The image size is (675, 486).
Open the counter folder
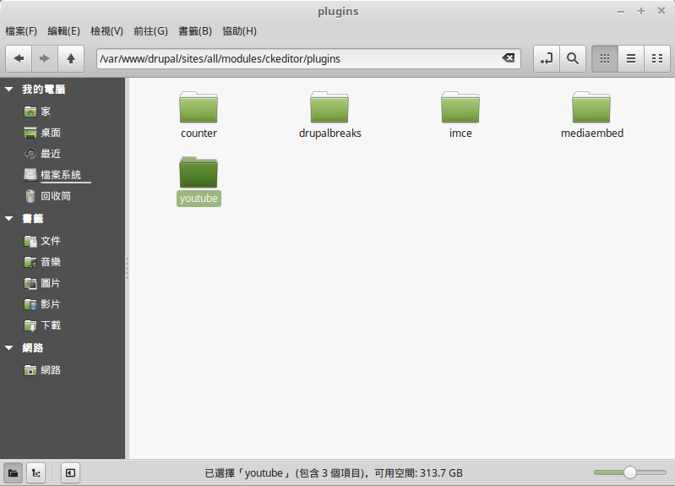click(199, 107)
